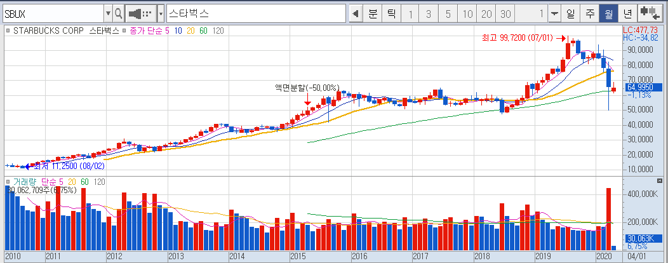
Task: Click the 거래량 volume legend label
Action: pyautogui.click(x=24, y=182)
